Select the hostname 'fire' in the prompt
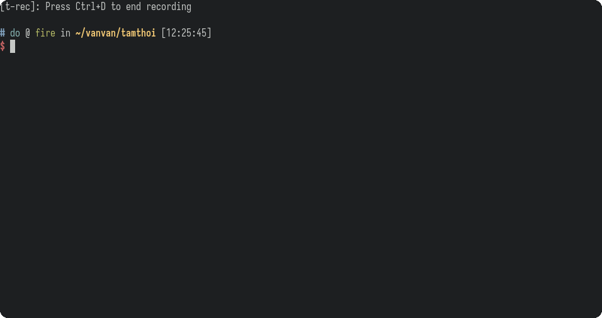Viewport: 602px width, 318px height. point(45,33)
